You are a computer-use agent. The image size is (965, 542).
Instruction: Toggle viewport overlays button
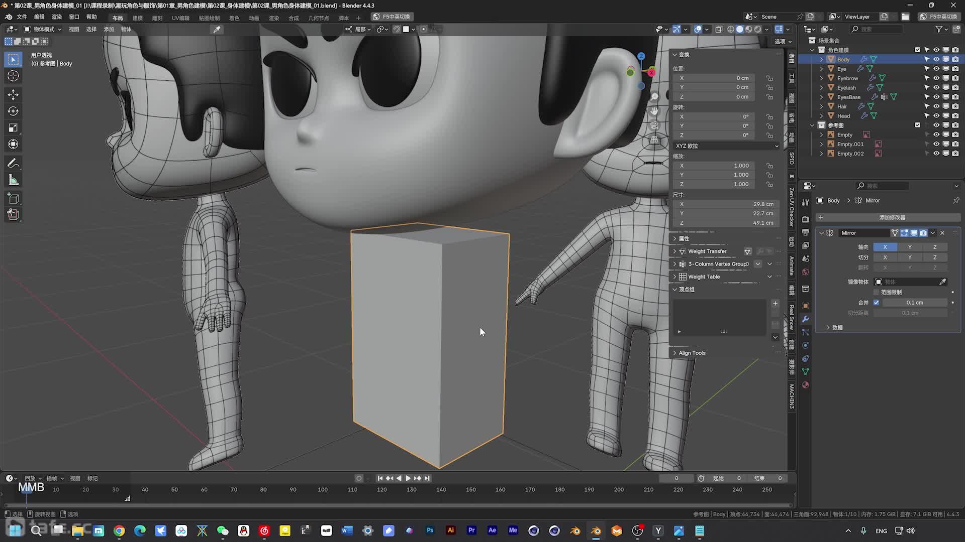click(698, 29)
